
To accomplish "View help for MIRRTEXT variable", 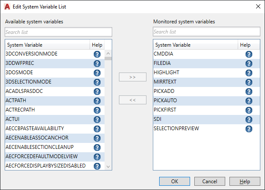I will [248, 82].
